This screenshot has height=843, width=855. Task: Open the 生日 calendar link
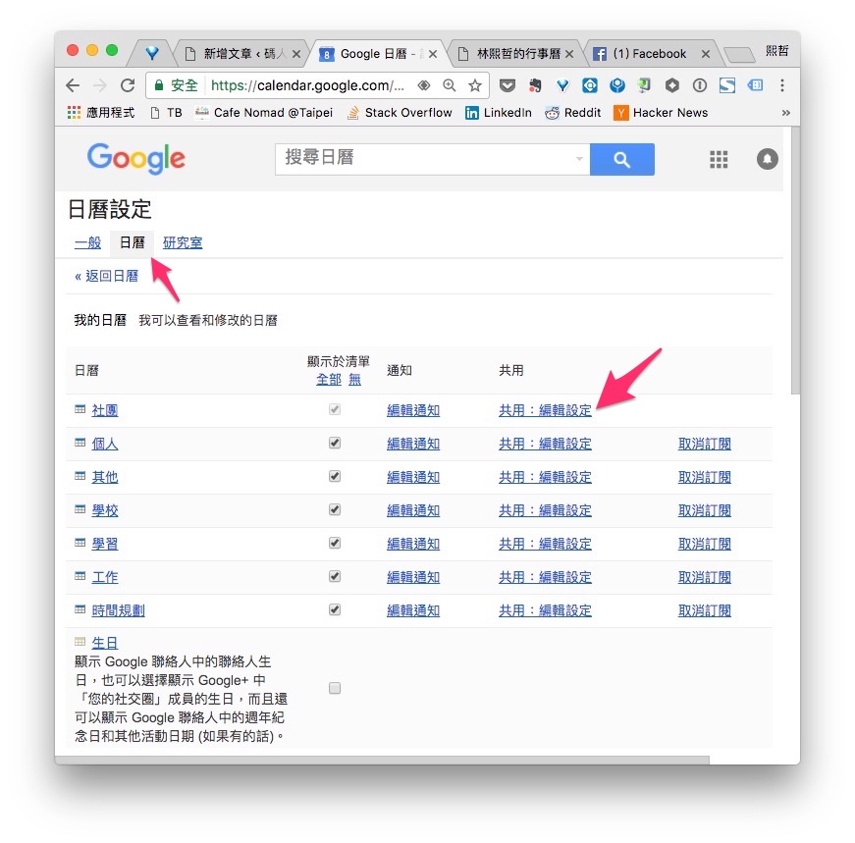tap(105, 643)
